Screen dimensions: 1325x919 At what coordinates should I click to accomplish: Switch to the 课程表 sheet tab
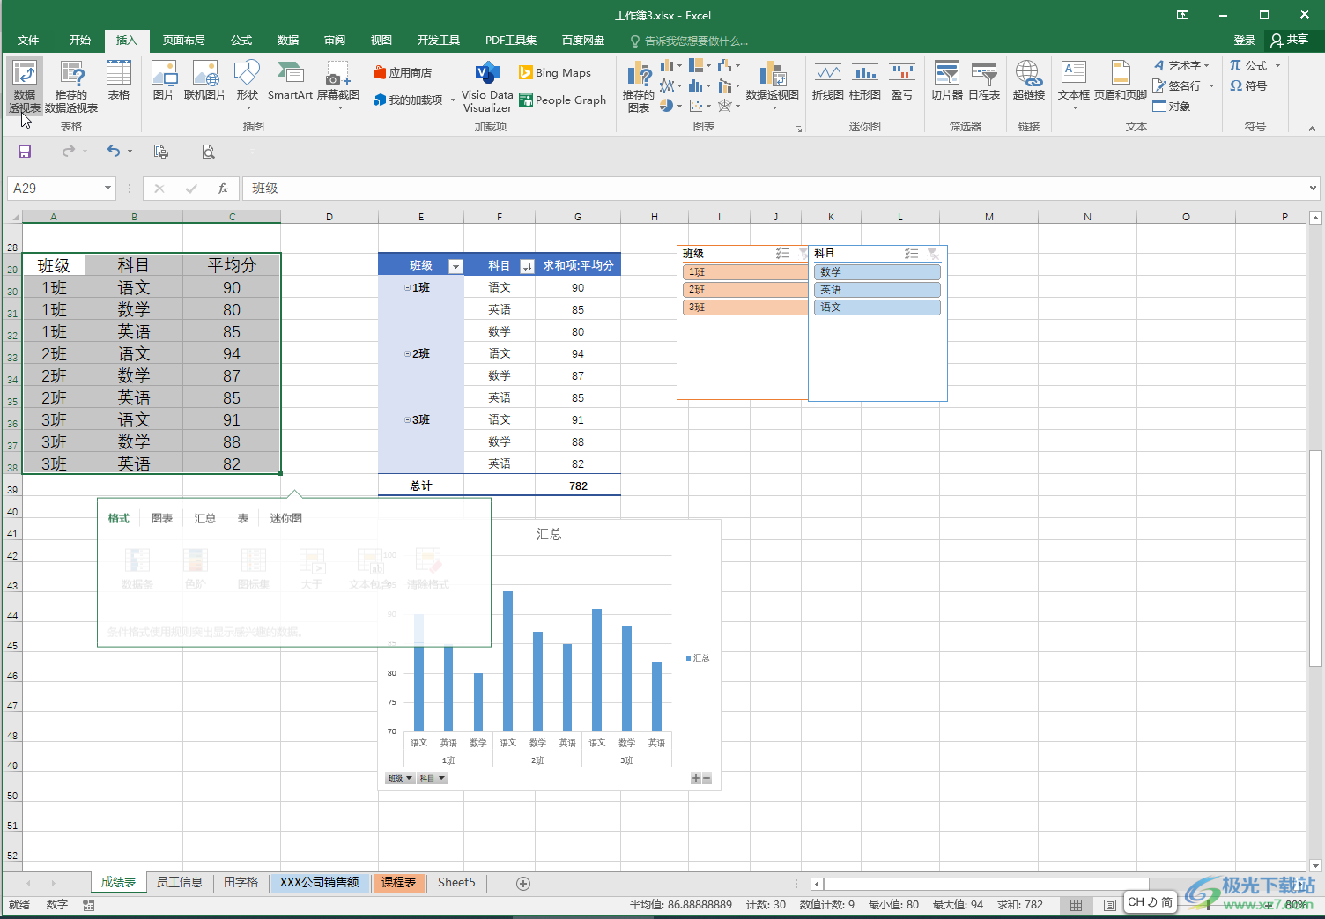[399, 883]
